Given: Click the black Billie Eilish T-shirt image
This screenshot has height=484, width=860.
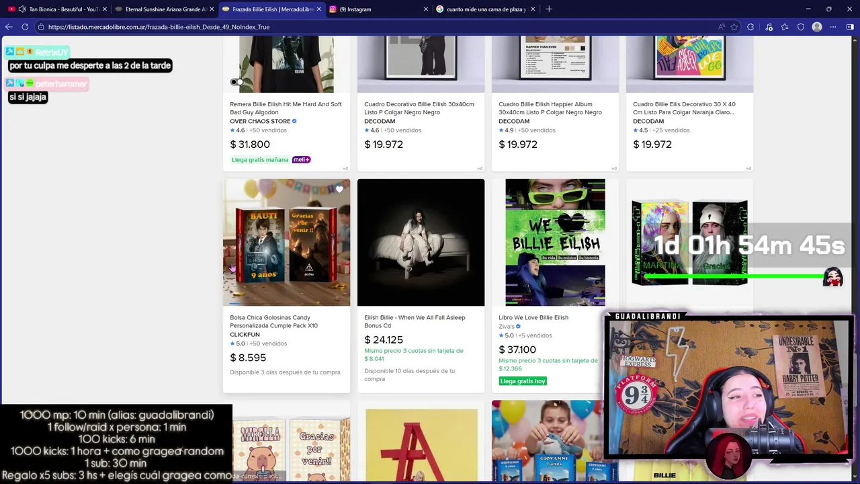Looking at the screenshot, I should pyautogui.click(x=286, y=65).
